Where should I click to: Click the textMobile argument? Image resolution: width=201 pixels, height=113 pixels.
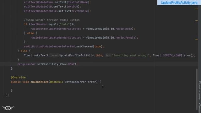[x=79, y=11]
